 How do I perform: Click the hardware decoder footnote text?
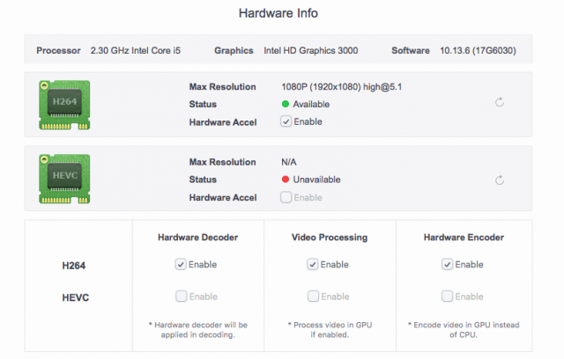tap(197, 330)
